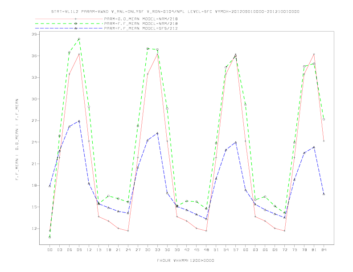The height and width of the screenshot is (272, 353).
Task: Click x-axis tick label 69
Action: click(275, 250)
